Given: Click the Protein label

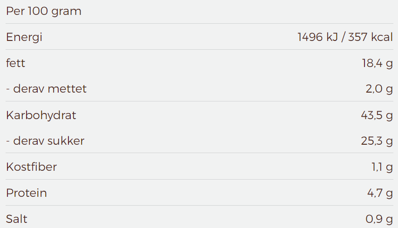Looking at the screenshot, I should point(27,193).
